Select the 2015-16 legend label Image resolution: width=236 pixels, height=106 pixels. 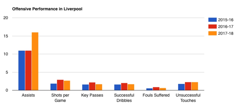click(226, 20)
